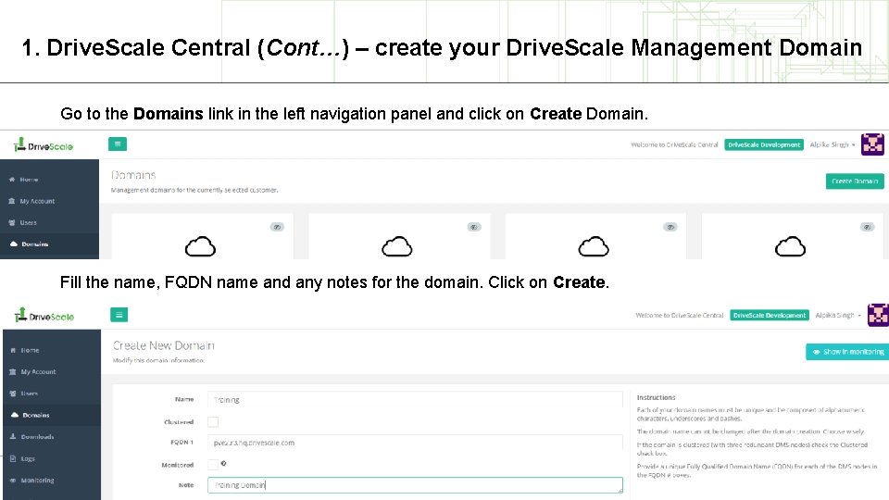889x500 pixels.
Task: Click the cloud icon on the third domain card
Action: click(594, 246)
